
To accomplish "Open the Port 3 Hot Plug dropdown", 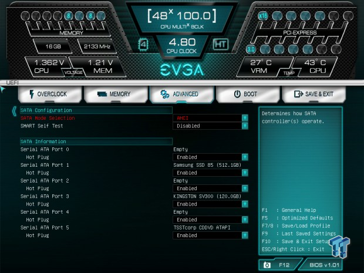I will 211,204.
